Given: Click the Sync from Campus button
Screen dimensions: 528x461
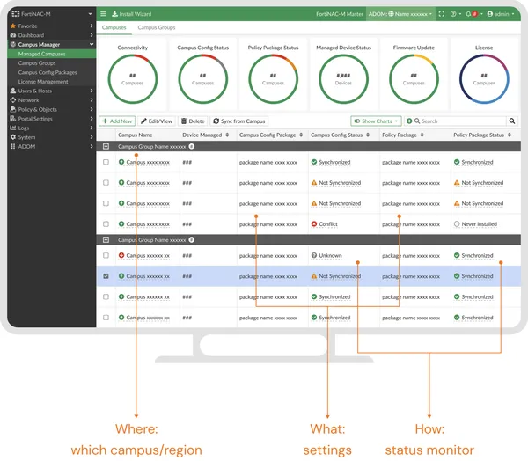Looking at the screenshot, I should coord(239,121).
